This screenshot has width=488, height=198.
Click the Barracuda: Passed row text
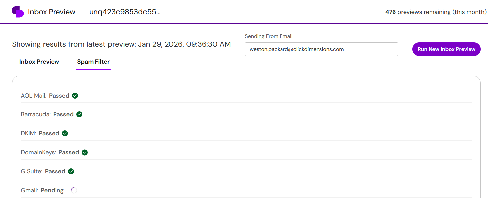pos(47,114)
